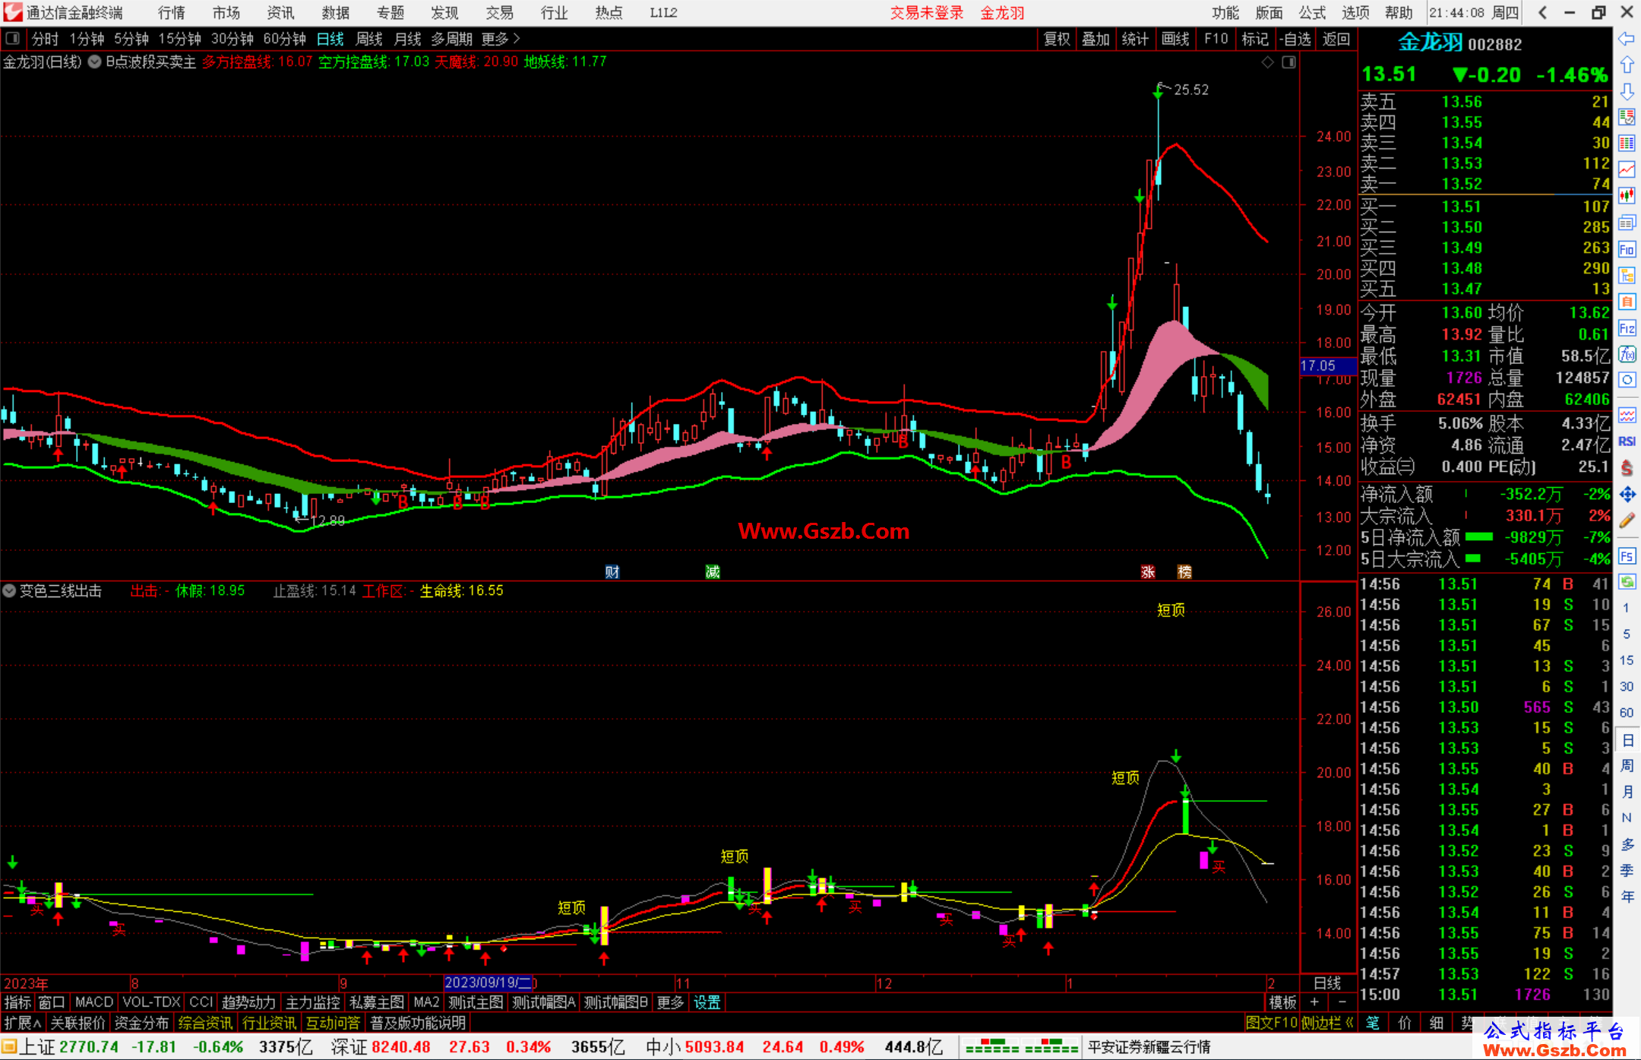Click the 2023/09/19 date marker on timeline

coord(489,982)
